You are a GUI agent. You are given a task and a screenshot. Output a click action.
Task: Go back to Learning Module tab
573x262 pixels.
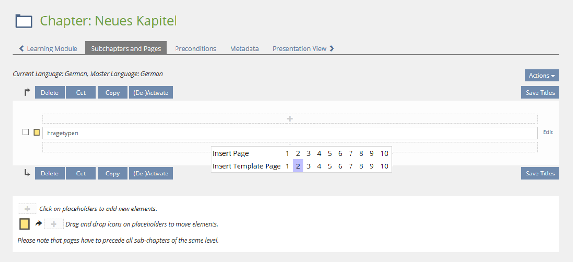point(48,48)
